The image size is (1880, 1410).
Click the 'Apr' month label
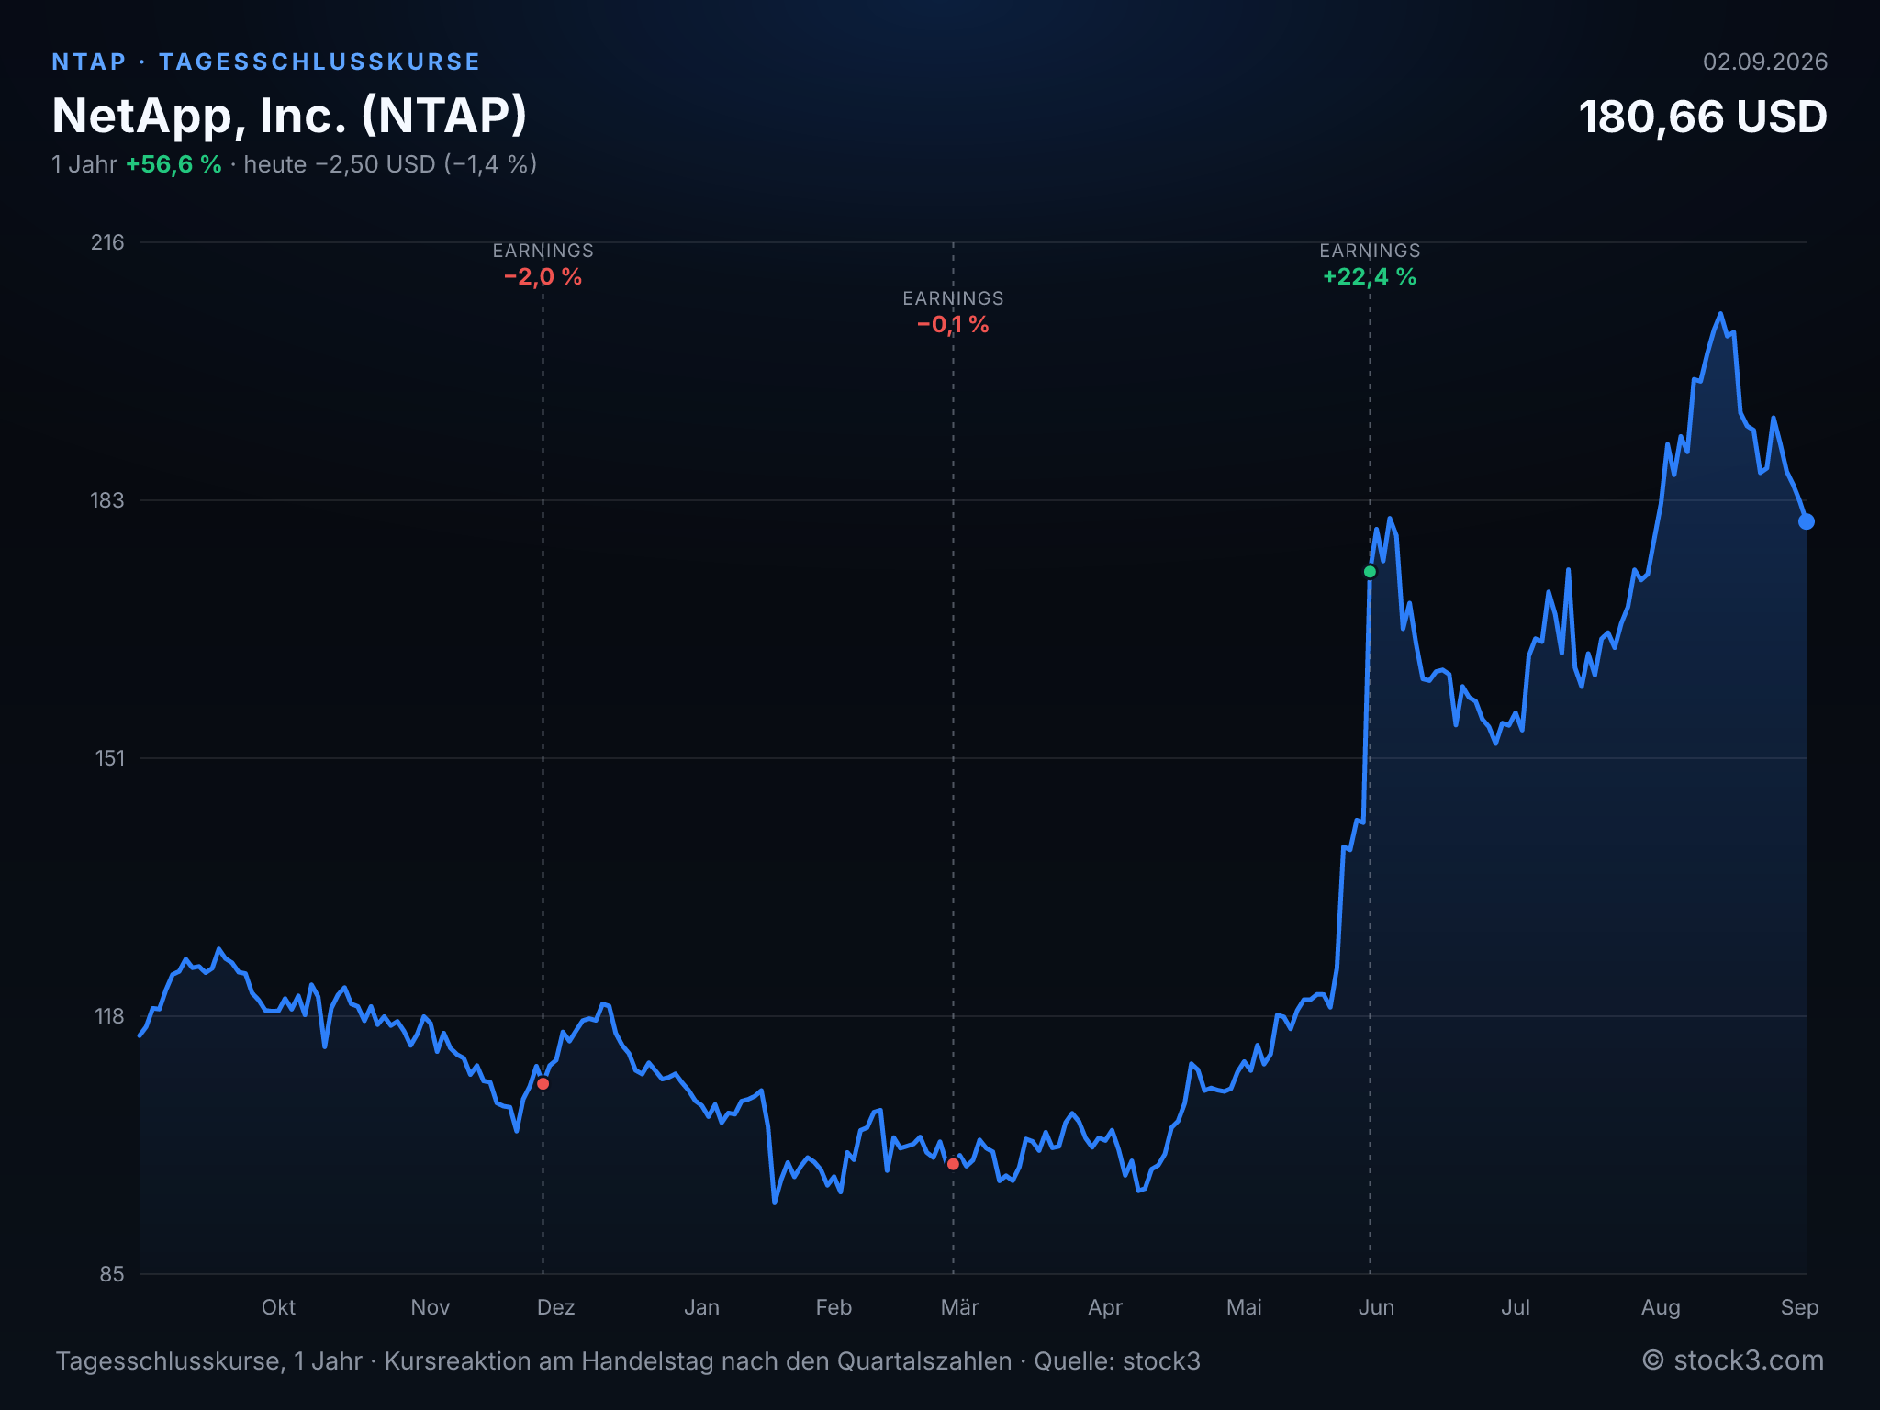click(1105, 1307)
